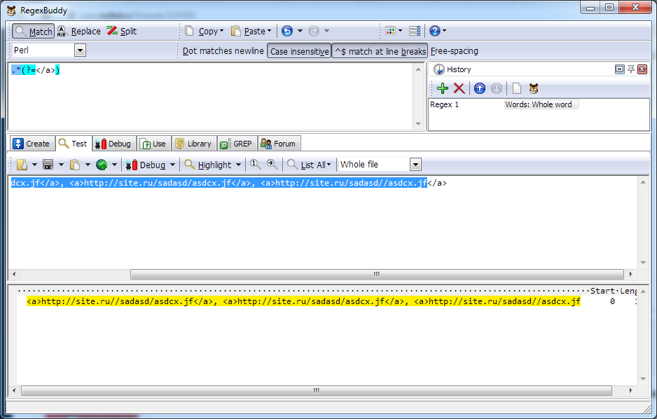
Task: Click the results pane scroll right arrow
Action: click(630, 390)
